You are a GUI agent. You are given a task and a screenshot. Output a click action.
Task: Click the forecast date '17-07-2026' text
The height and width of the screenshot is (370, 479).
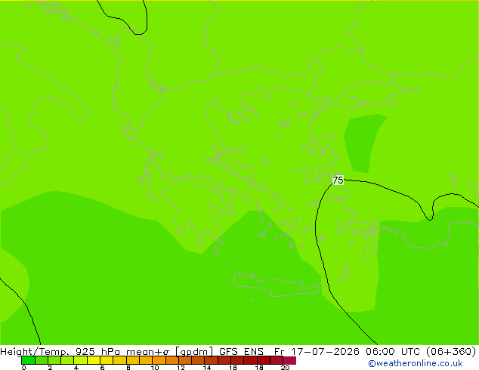tap(324, 351)
